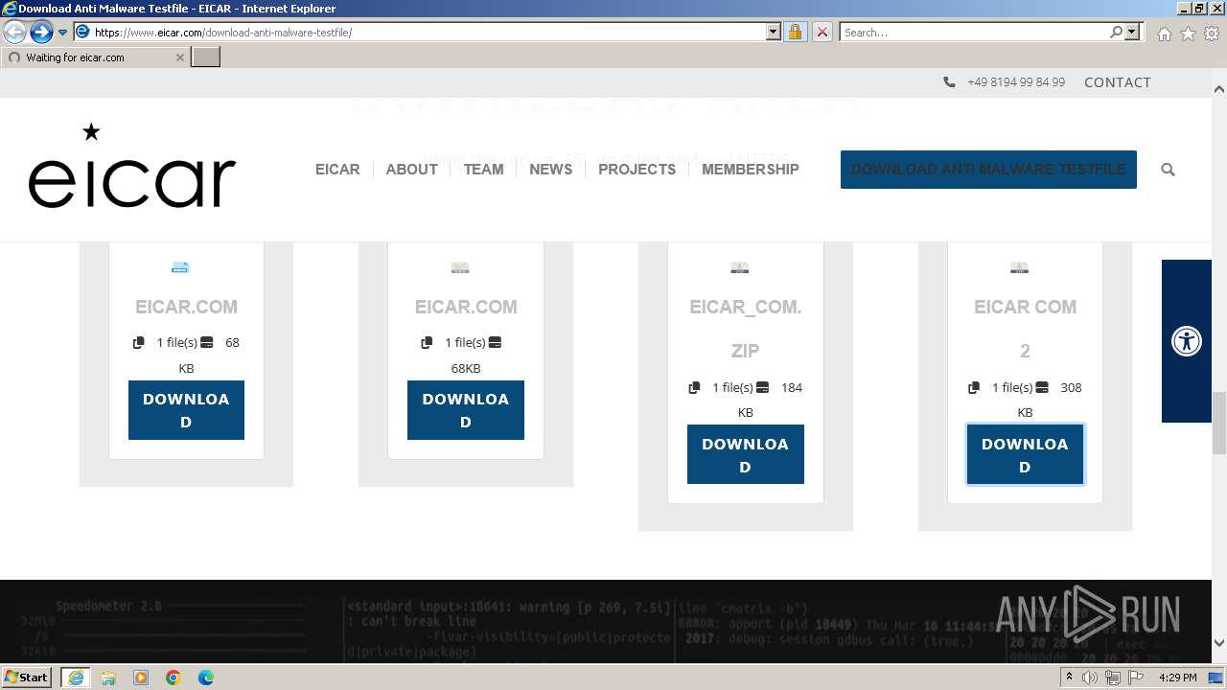Open a new blank tab

(206, 57)
